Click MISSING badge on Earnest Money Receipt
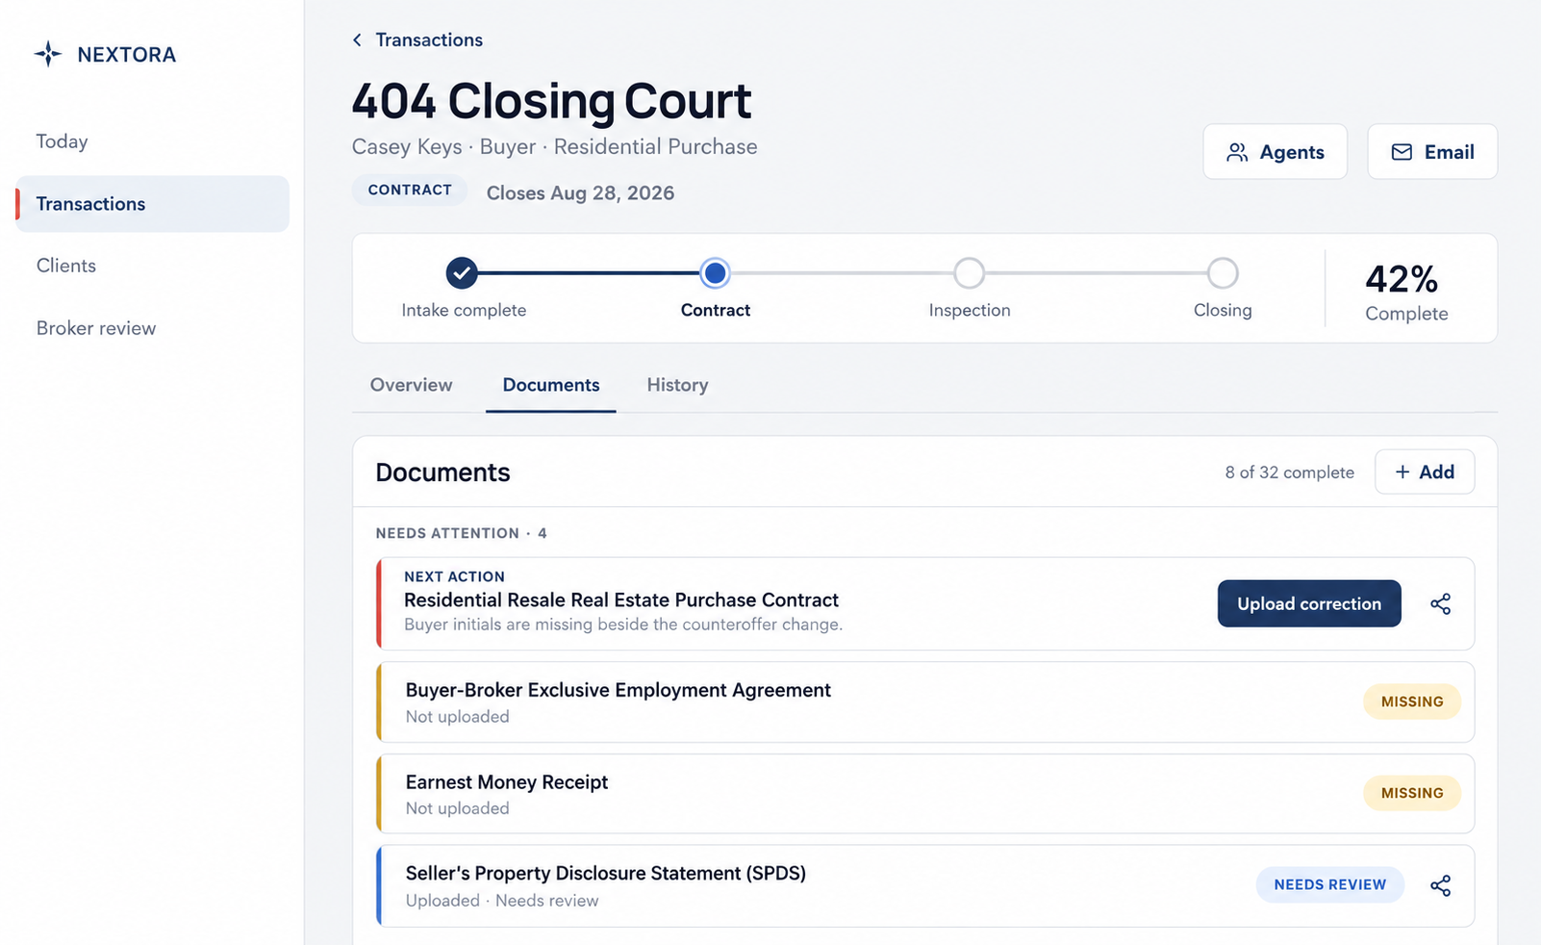 coord(1412,793)
